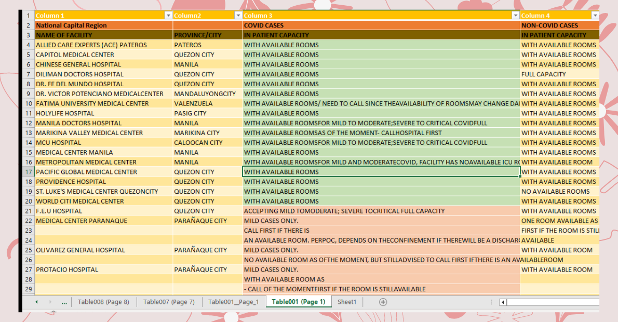
Task: Select the PROVINCE/CITY header cell
Action: click(208, 35)
